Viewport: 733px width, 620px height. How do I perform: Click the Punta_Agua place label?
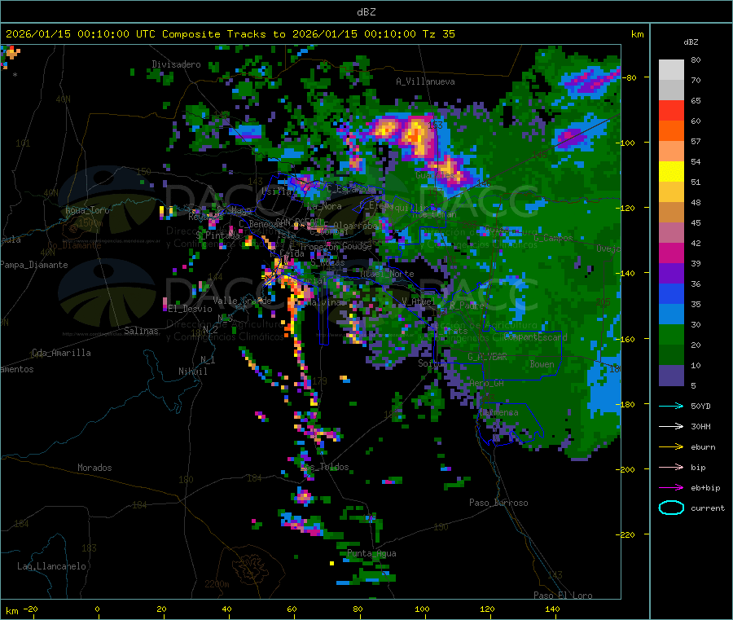coord(371,553)
